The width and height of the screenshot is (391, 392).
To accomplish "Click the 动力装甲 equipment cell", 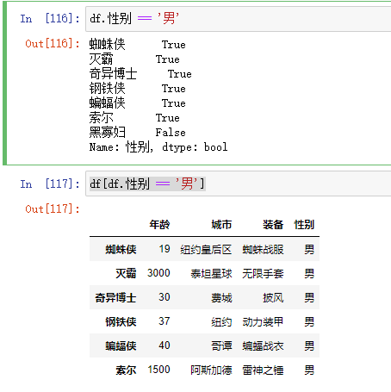I will [263, 321].
